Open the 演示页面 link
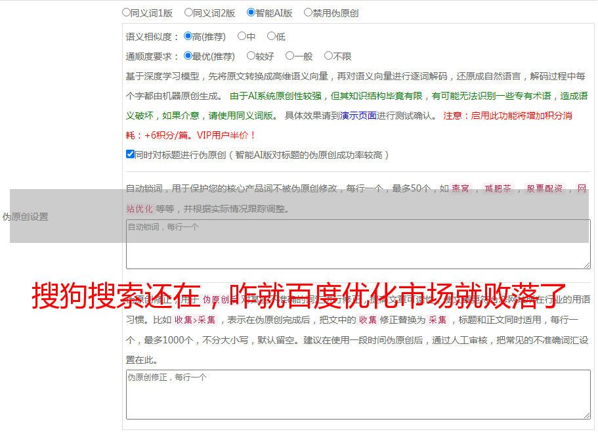Screen dimensions: 598x432 (x=358, y=116)
